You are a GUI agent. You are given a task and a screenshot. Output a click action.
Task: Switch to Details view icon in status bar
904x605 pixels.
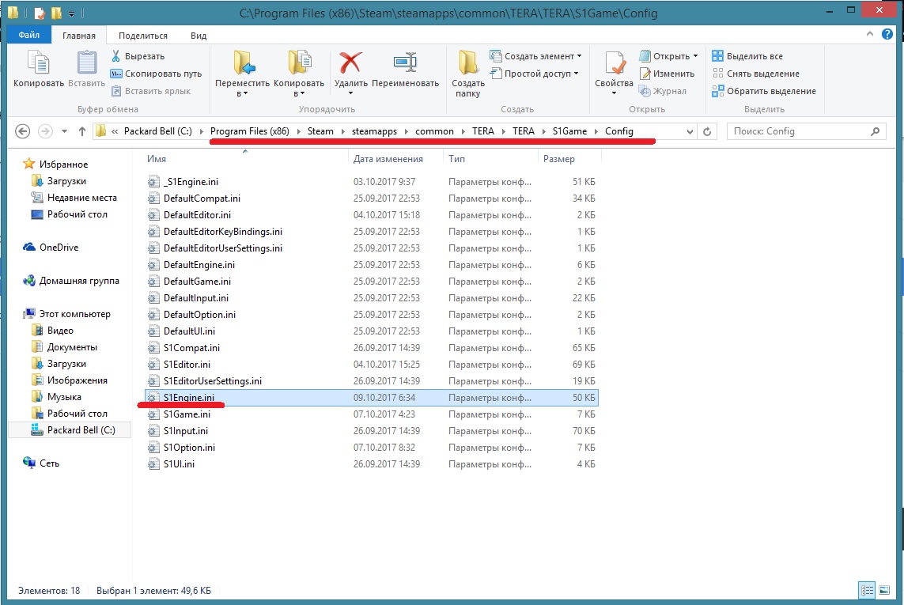[x=867, y=590]
